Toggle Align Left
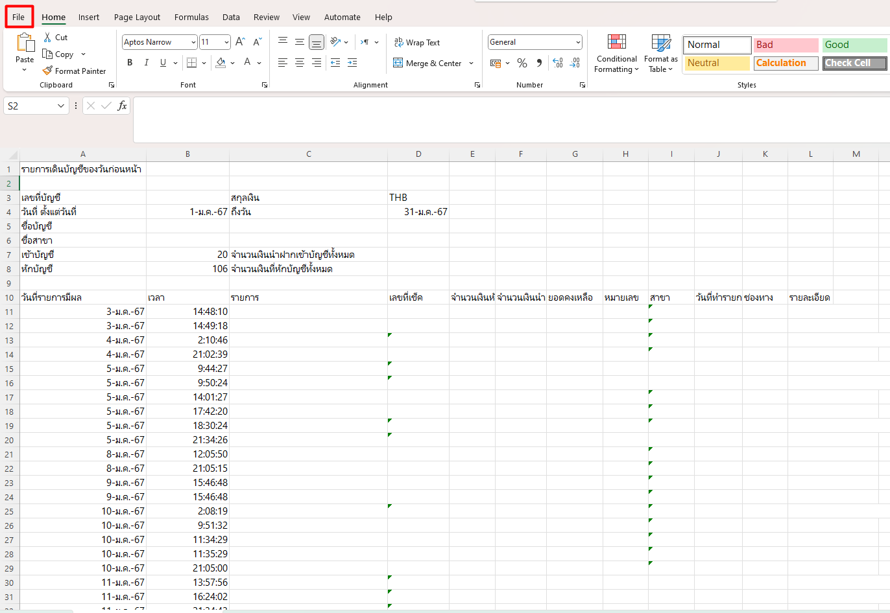This screenshot has width=890, height=613. pos(283,63)
